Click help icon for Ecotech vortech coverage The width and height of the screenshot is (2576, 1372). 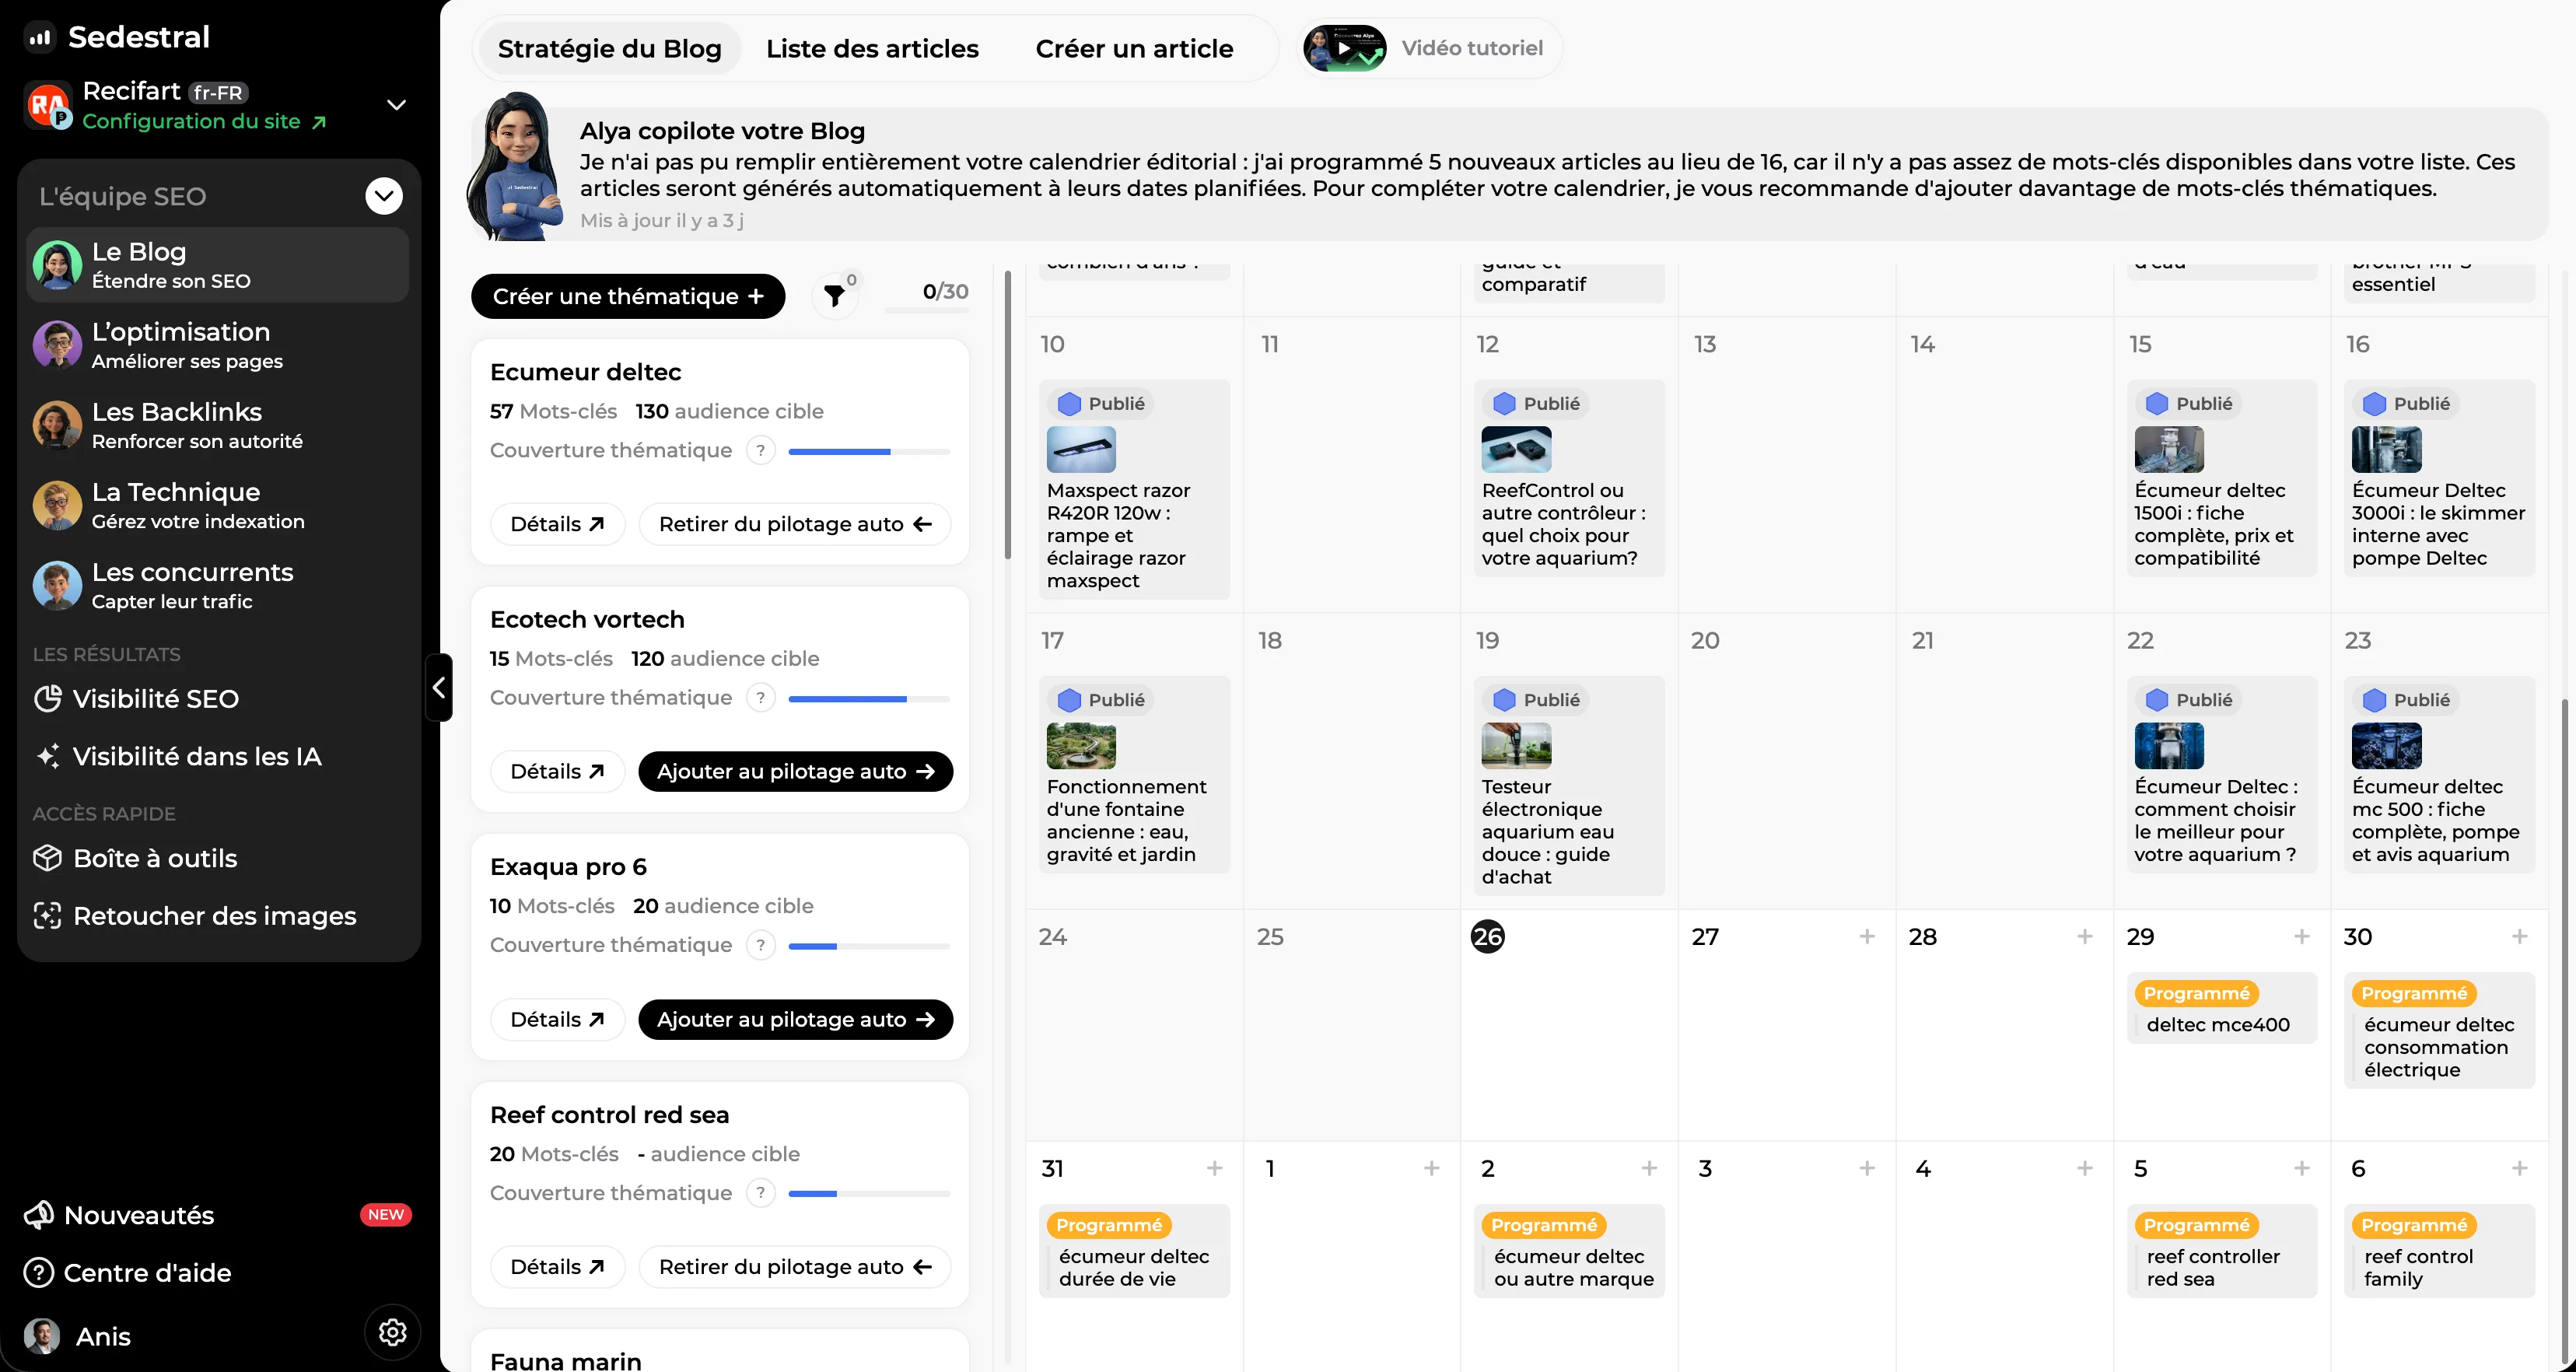coord(761,698)
